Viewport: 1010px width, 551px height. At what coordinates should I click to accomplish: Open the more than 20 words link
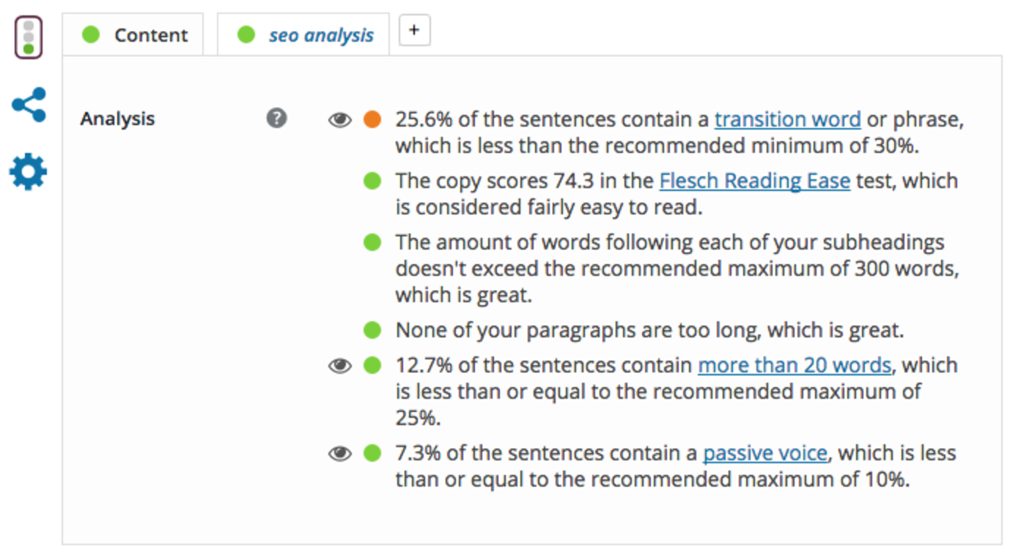click(795, 365)
